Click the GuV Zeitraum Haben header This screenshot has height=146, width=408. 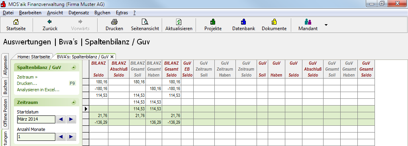pos(225,69)
